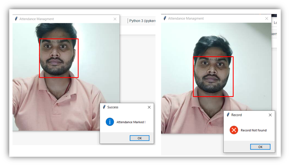
Task: Click 'Attendance Marked !' message text
Action: pos(131,122)
